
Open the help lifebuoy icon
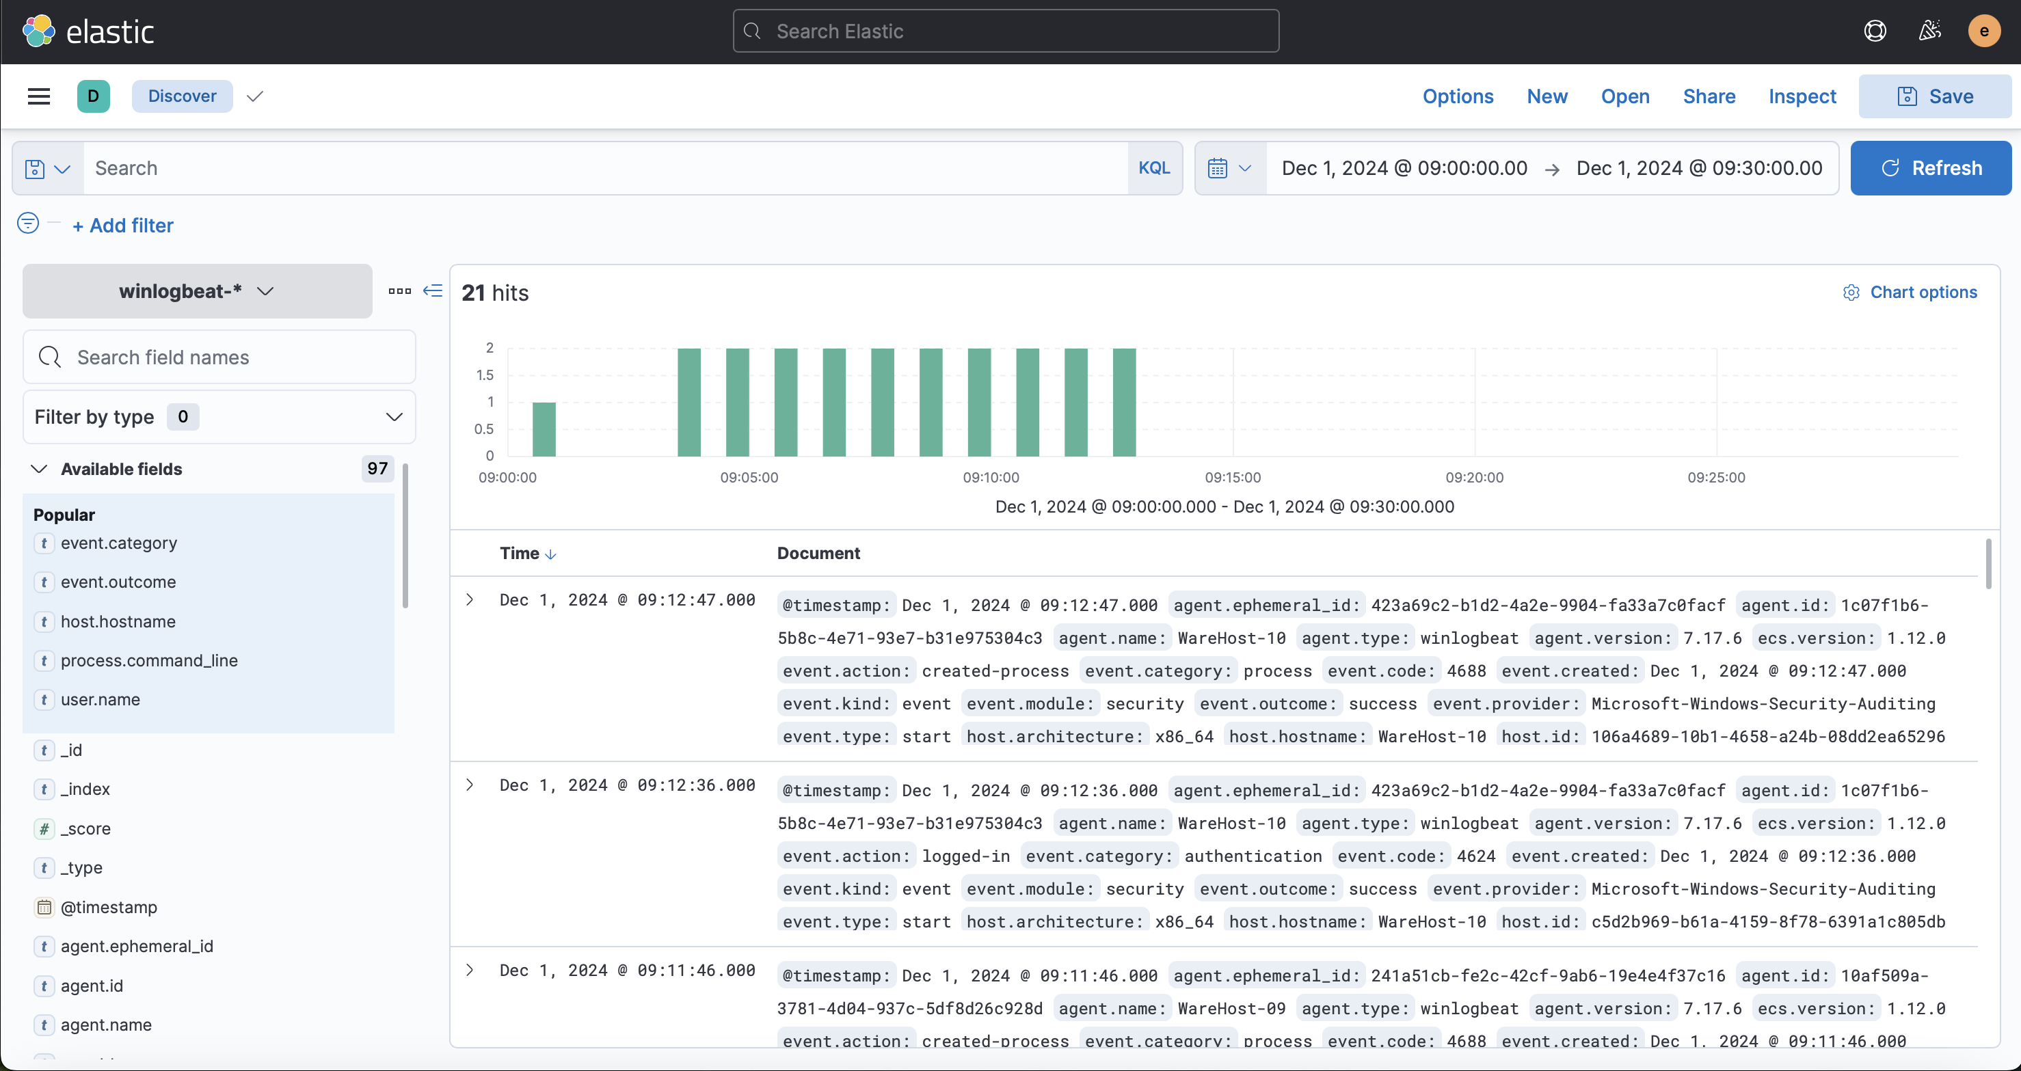click(x=1874, y=31)
